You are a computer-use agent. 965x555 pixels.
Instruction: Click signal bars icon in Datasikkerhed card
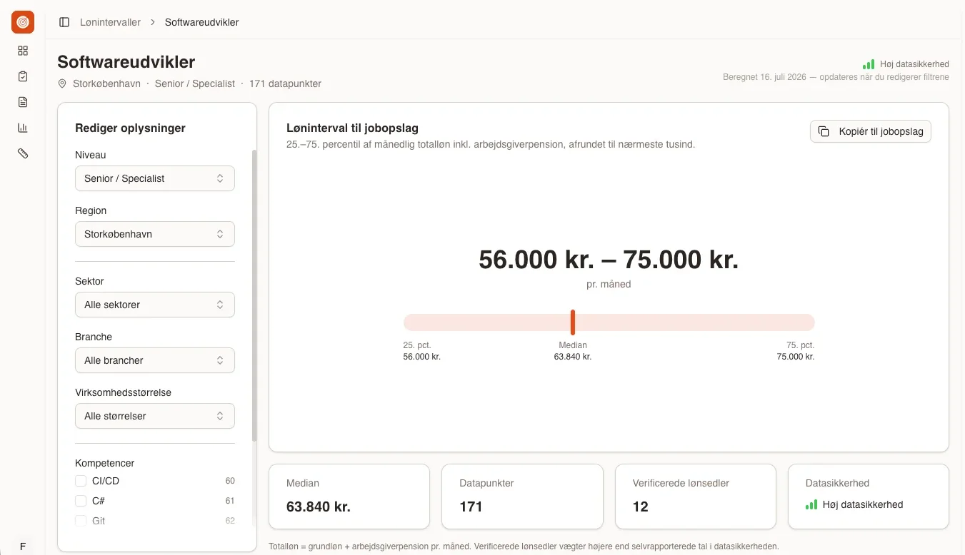click(811, 504)
